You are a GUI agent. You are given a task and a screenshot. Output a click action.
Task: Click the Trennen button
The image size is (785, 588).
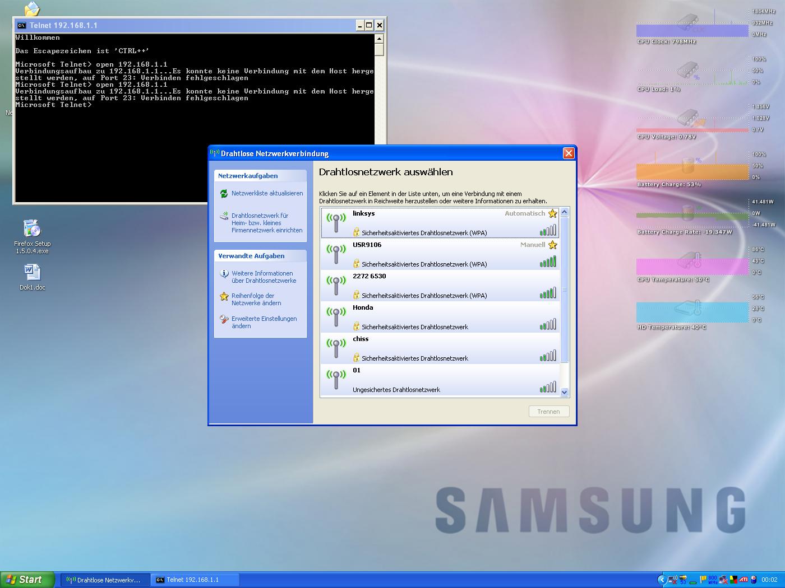coord(548,412)
